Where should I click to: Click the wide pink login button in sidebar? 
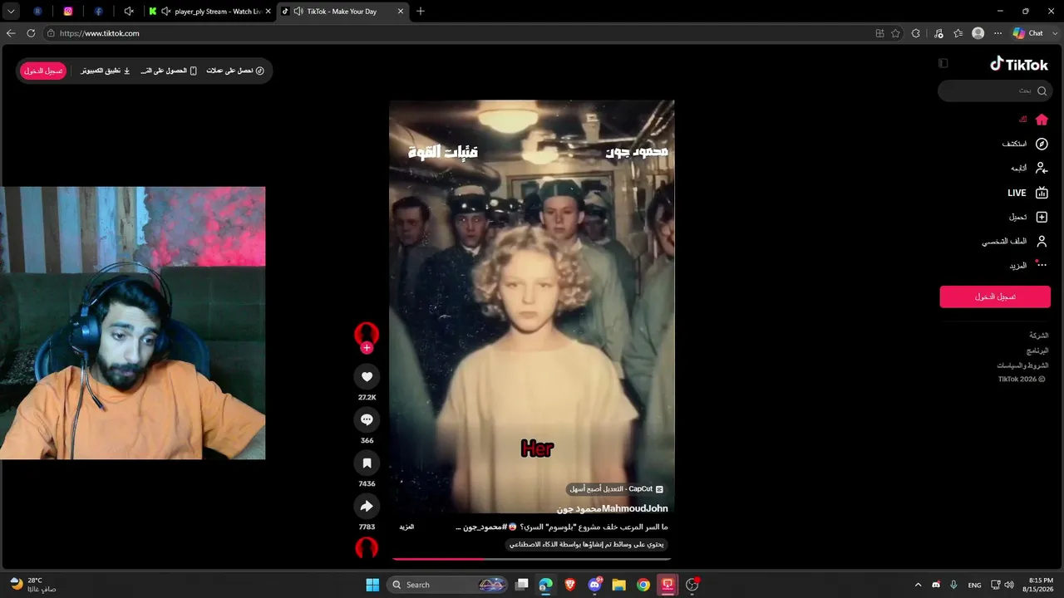pyautogui.click(x=995, y=297)
